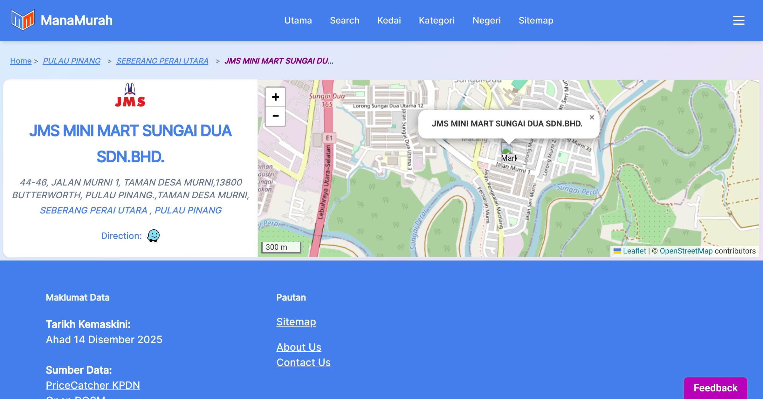Viewport: 763px width, 399px height.
Task: Click the map marker image
Action: click(506, 149)
